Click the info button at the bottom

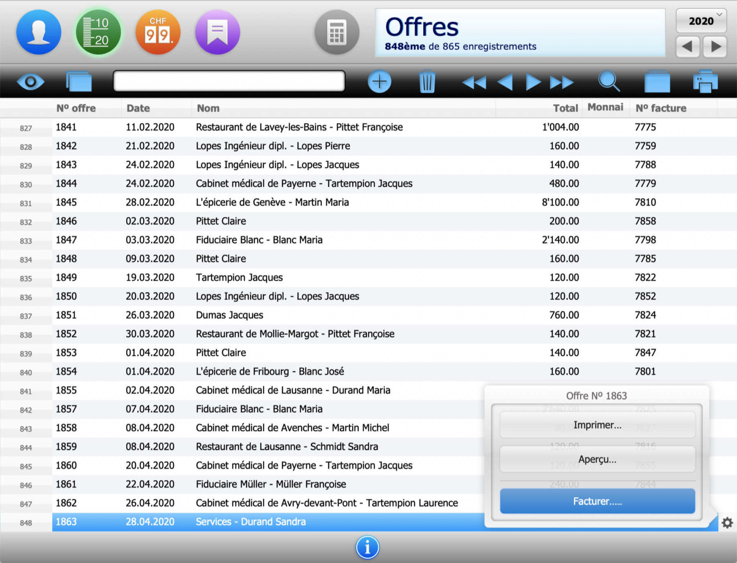tap(367, 547)
